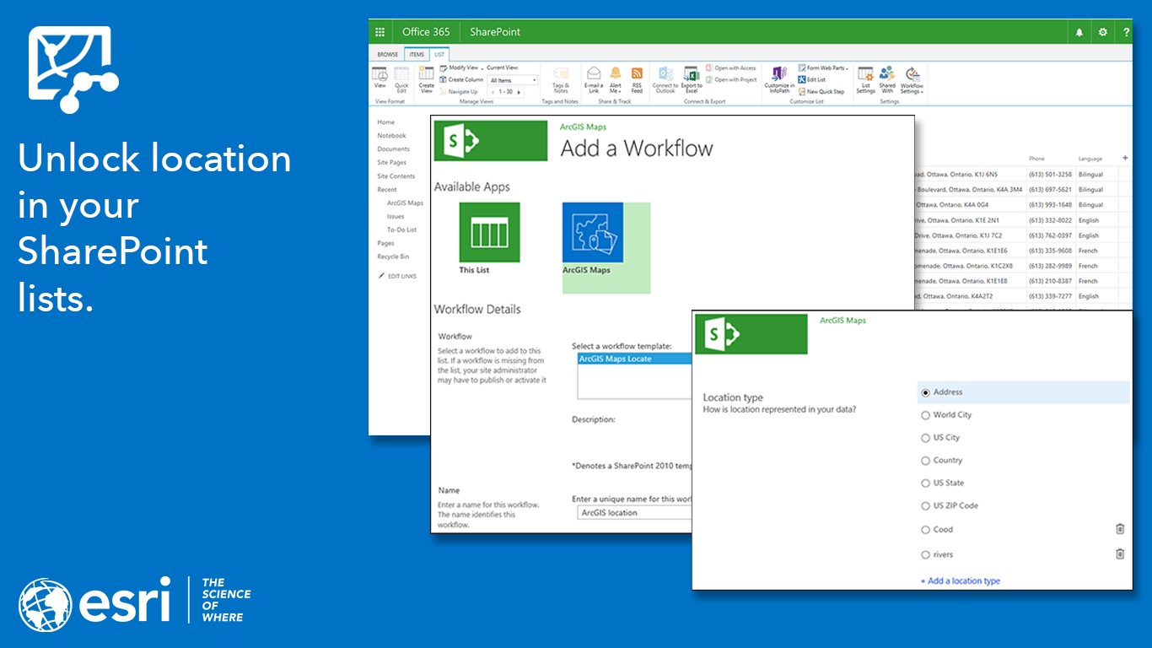Switch to the LIST ribbon tab
The height and width of the screenshot is (648, 1152).
pos(439,54)
